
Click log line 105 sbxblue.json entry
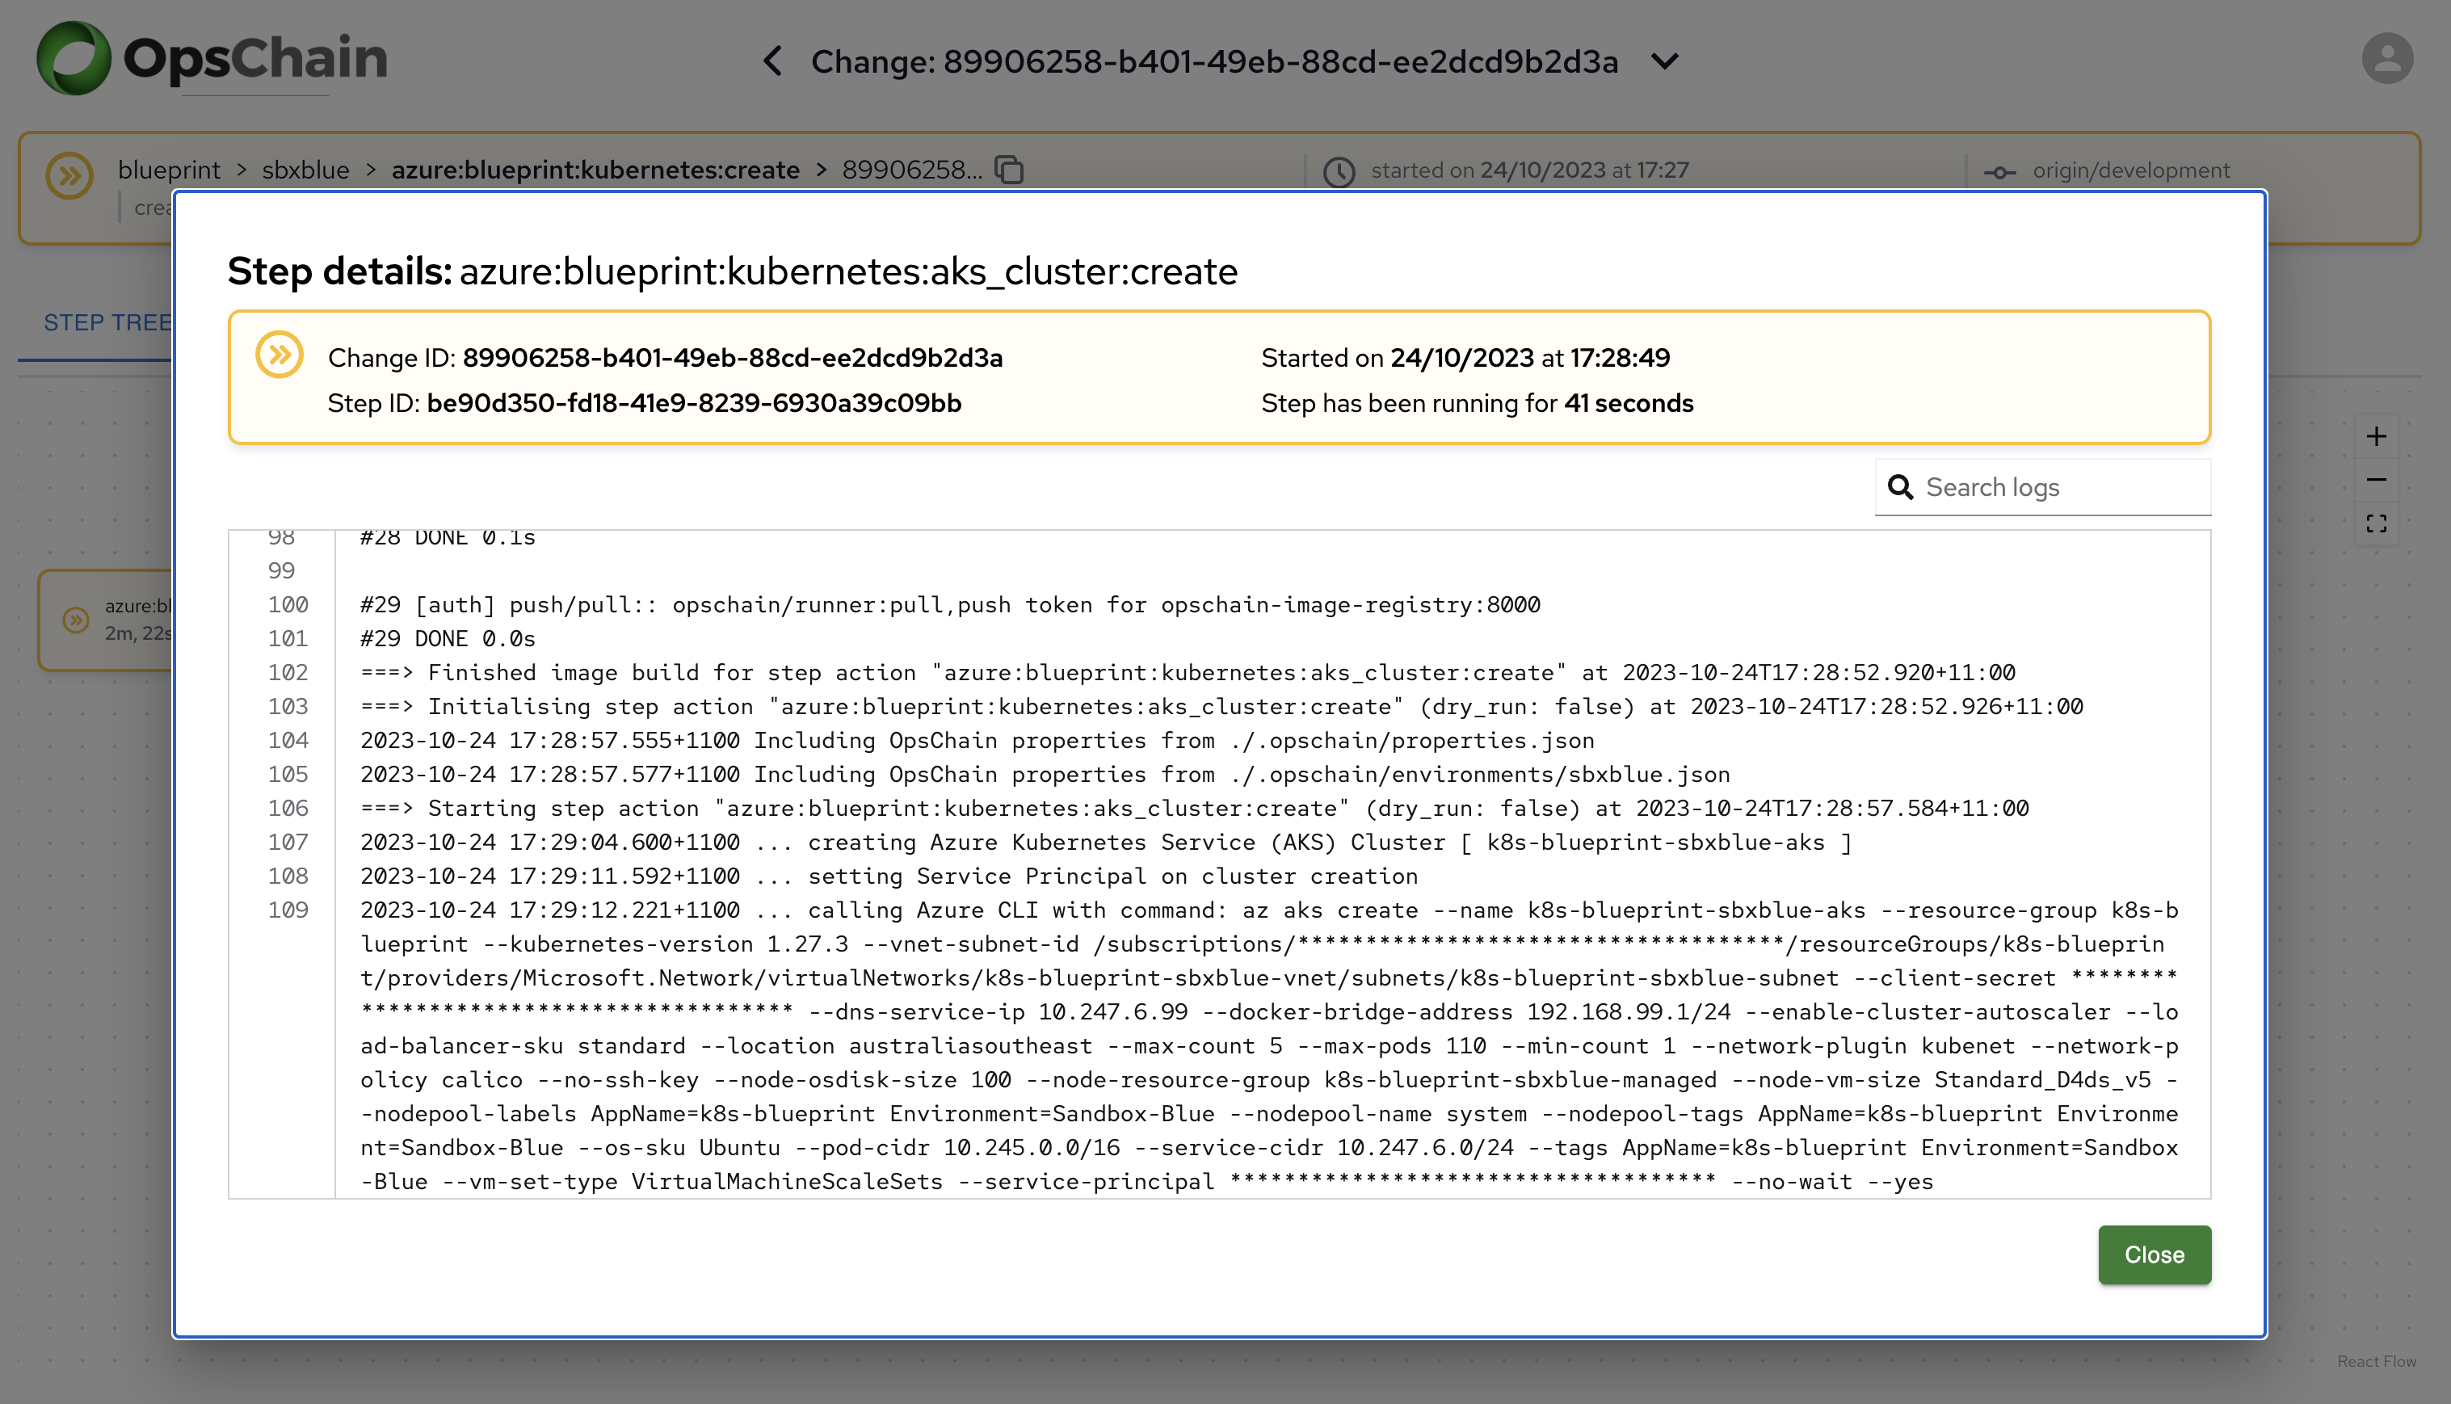point(1045,773)
